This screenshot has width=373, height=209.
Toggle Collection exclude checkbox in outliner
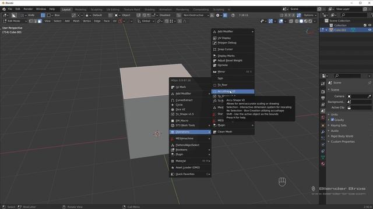(365, 25)
